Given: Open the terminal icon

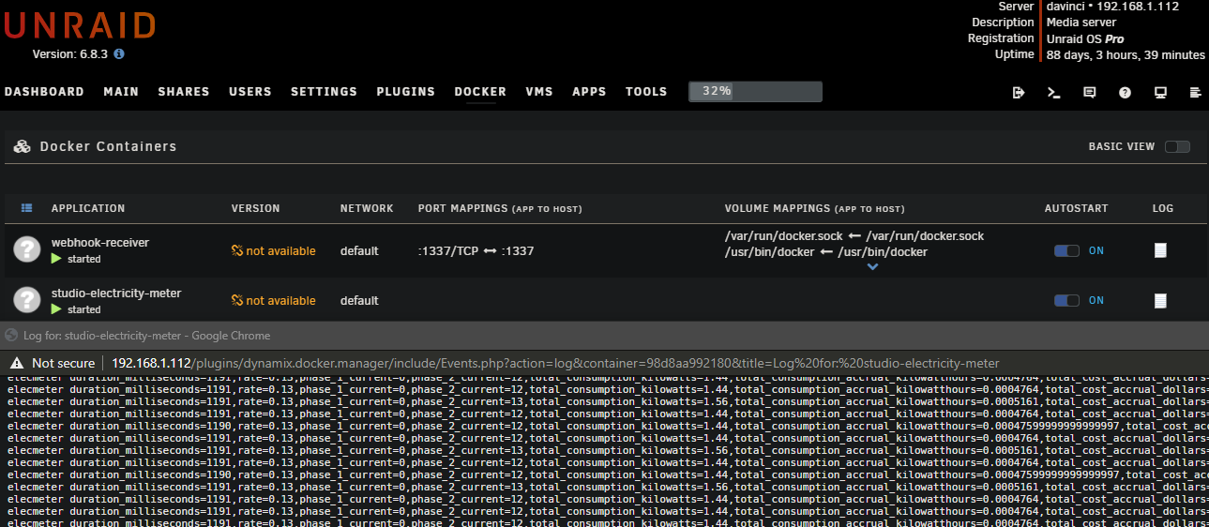Looking at the screenshot, I should pos(1054,92).
